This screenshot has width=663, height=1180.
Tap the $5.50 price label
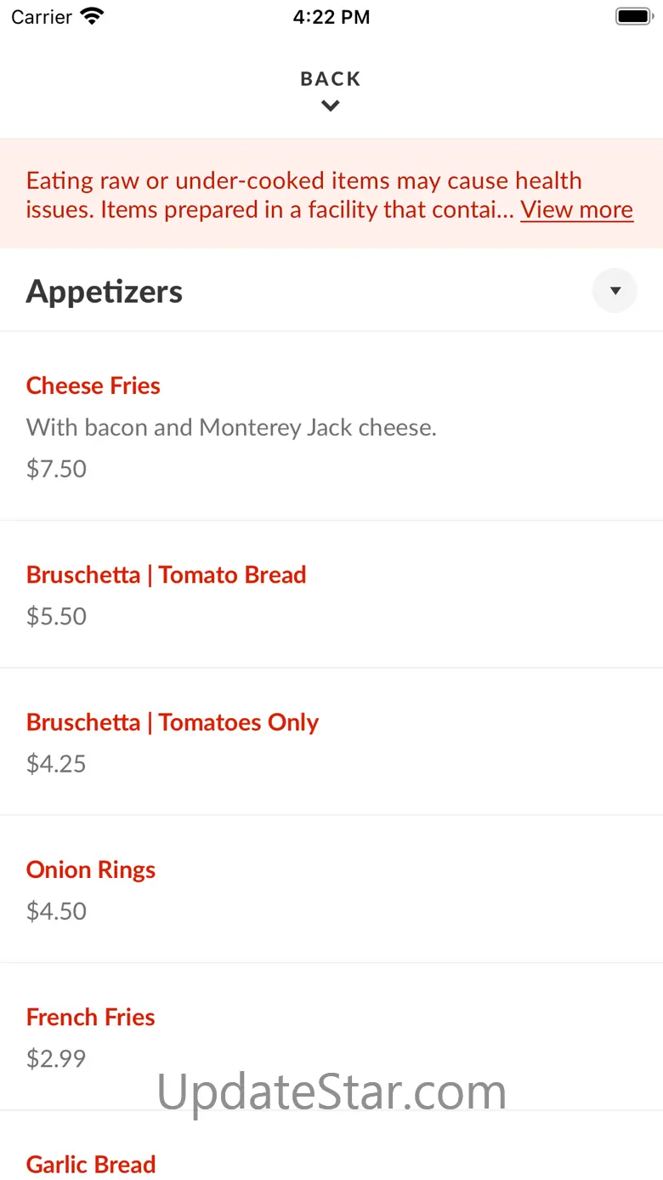[56, 616]
